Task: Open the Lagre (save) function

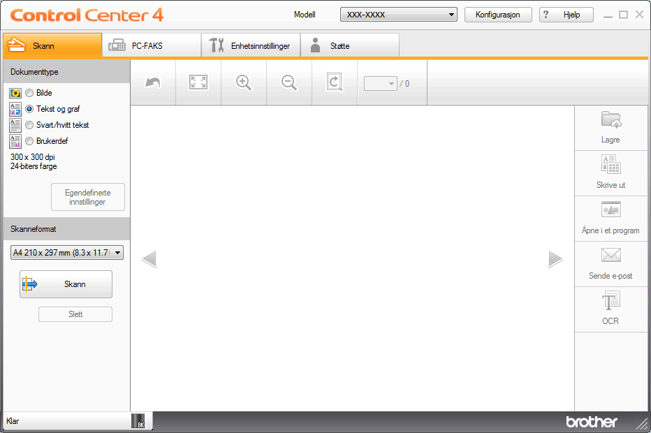Action: [x=610, y=127]
